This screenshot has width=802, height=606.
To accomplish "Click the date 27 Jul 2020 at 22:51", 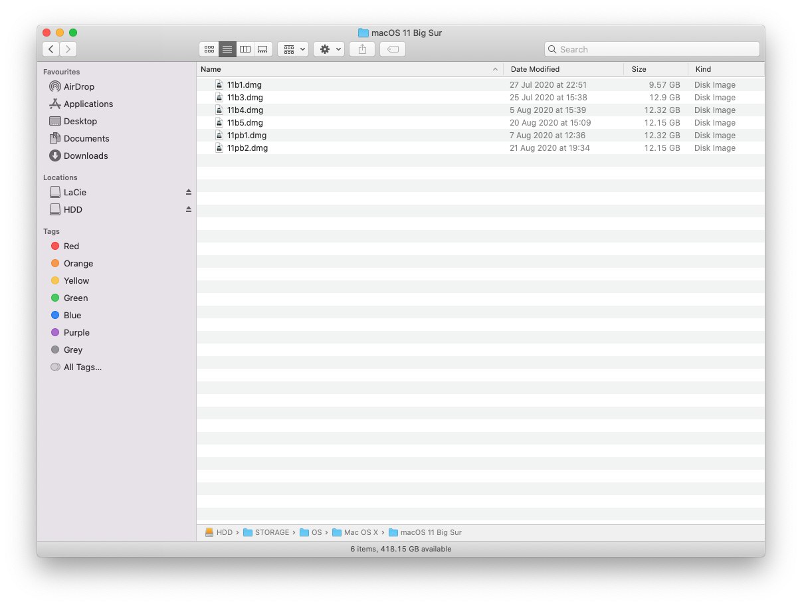I will (x=548, y=84).
